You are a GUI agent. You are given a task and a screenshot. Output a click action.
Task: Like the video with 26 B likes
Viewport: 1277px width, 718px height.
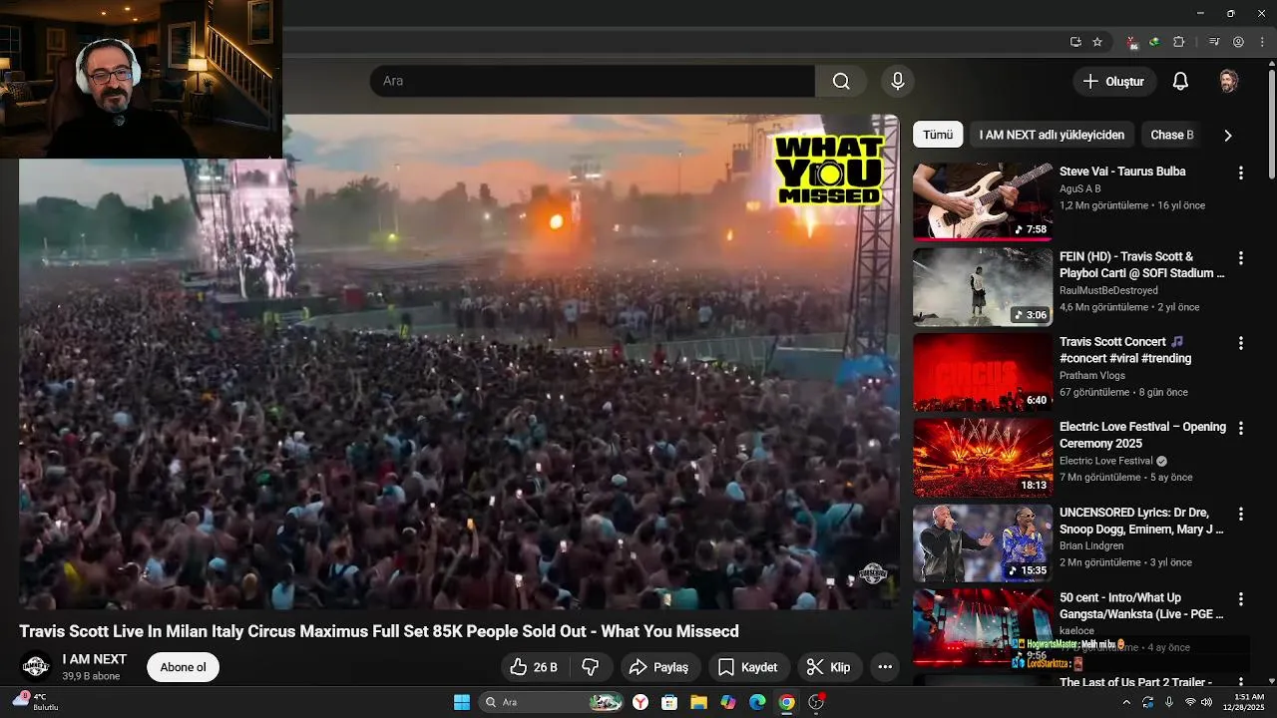pos(534,667)
